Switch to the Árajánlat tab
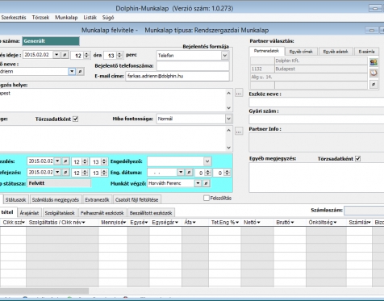384x301 pixels. click(x=29, y=213)
